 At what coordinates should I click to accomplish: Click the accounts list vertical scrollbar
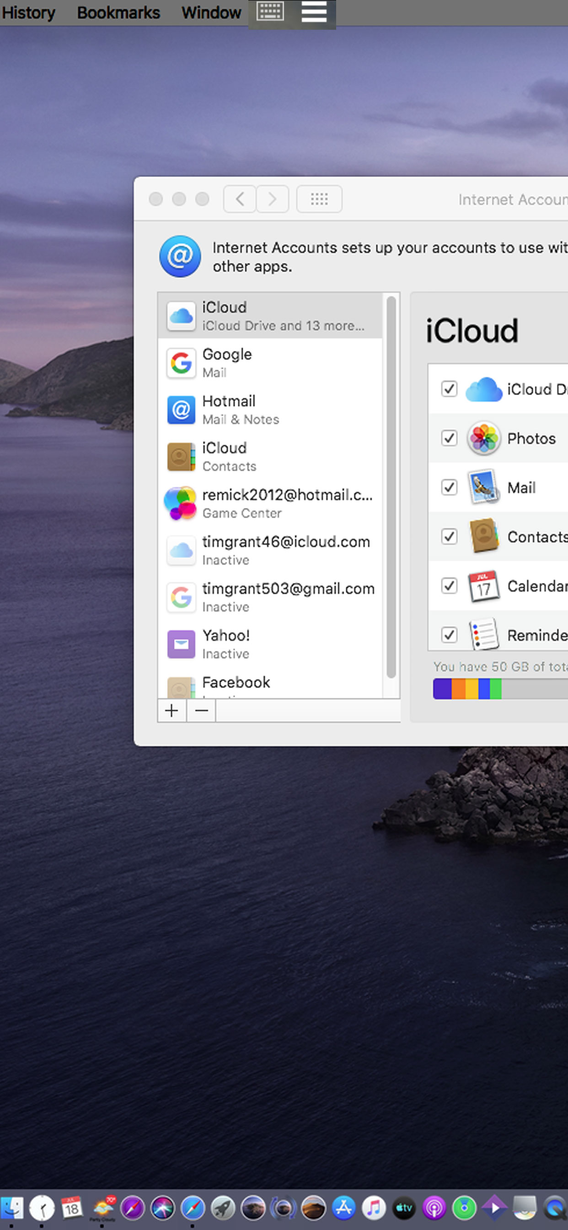pos(391,487)
